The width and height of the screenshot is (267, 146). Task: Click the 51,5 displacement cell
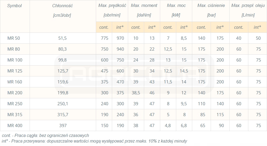[x=62, y=38]
